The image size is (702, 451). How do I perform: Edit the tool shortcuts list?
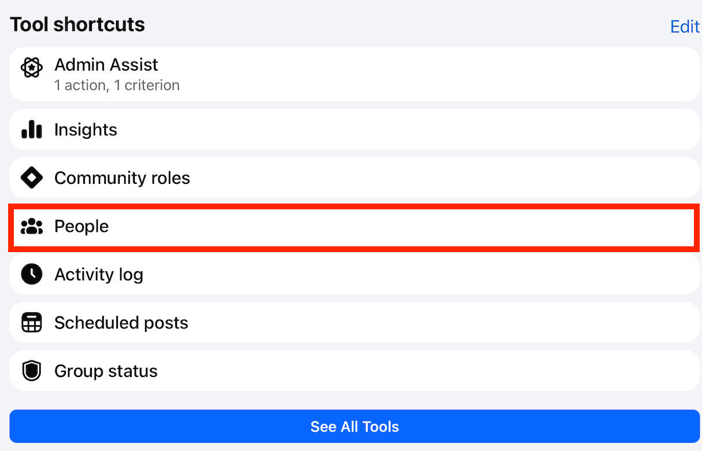(685, 27)
